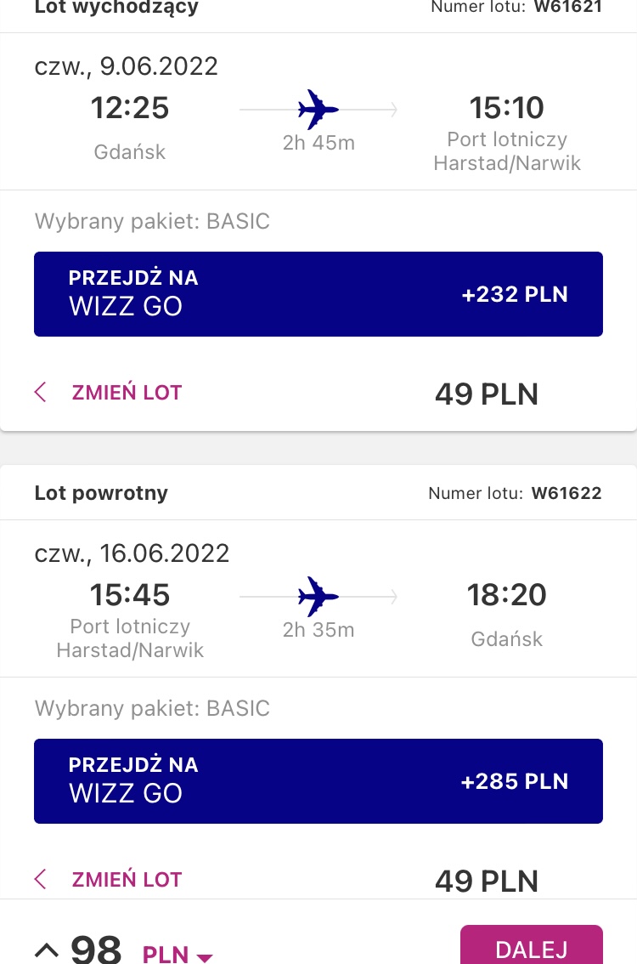Tap the back chevron beside return ZMIEŃ LOT
This screenshot has width=637, height=964.
(41, 878)
